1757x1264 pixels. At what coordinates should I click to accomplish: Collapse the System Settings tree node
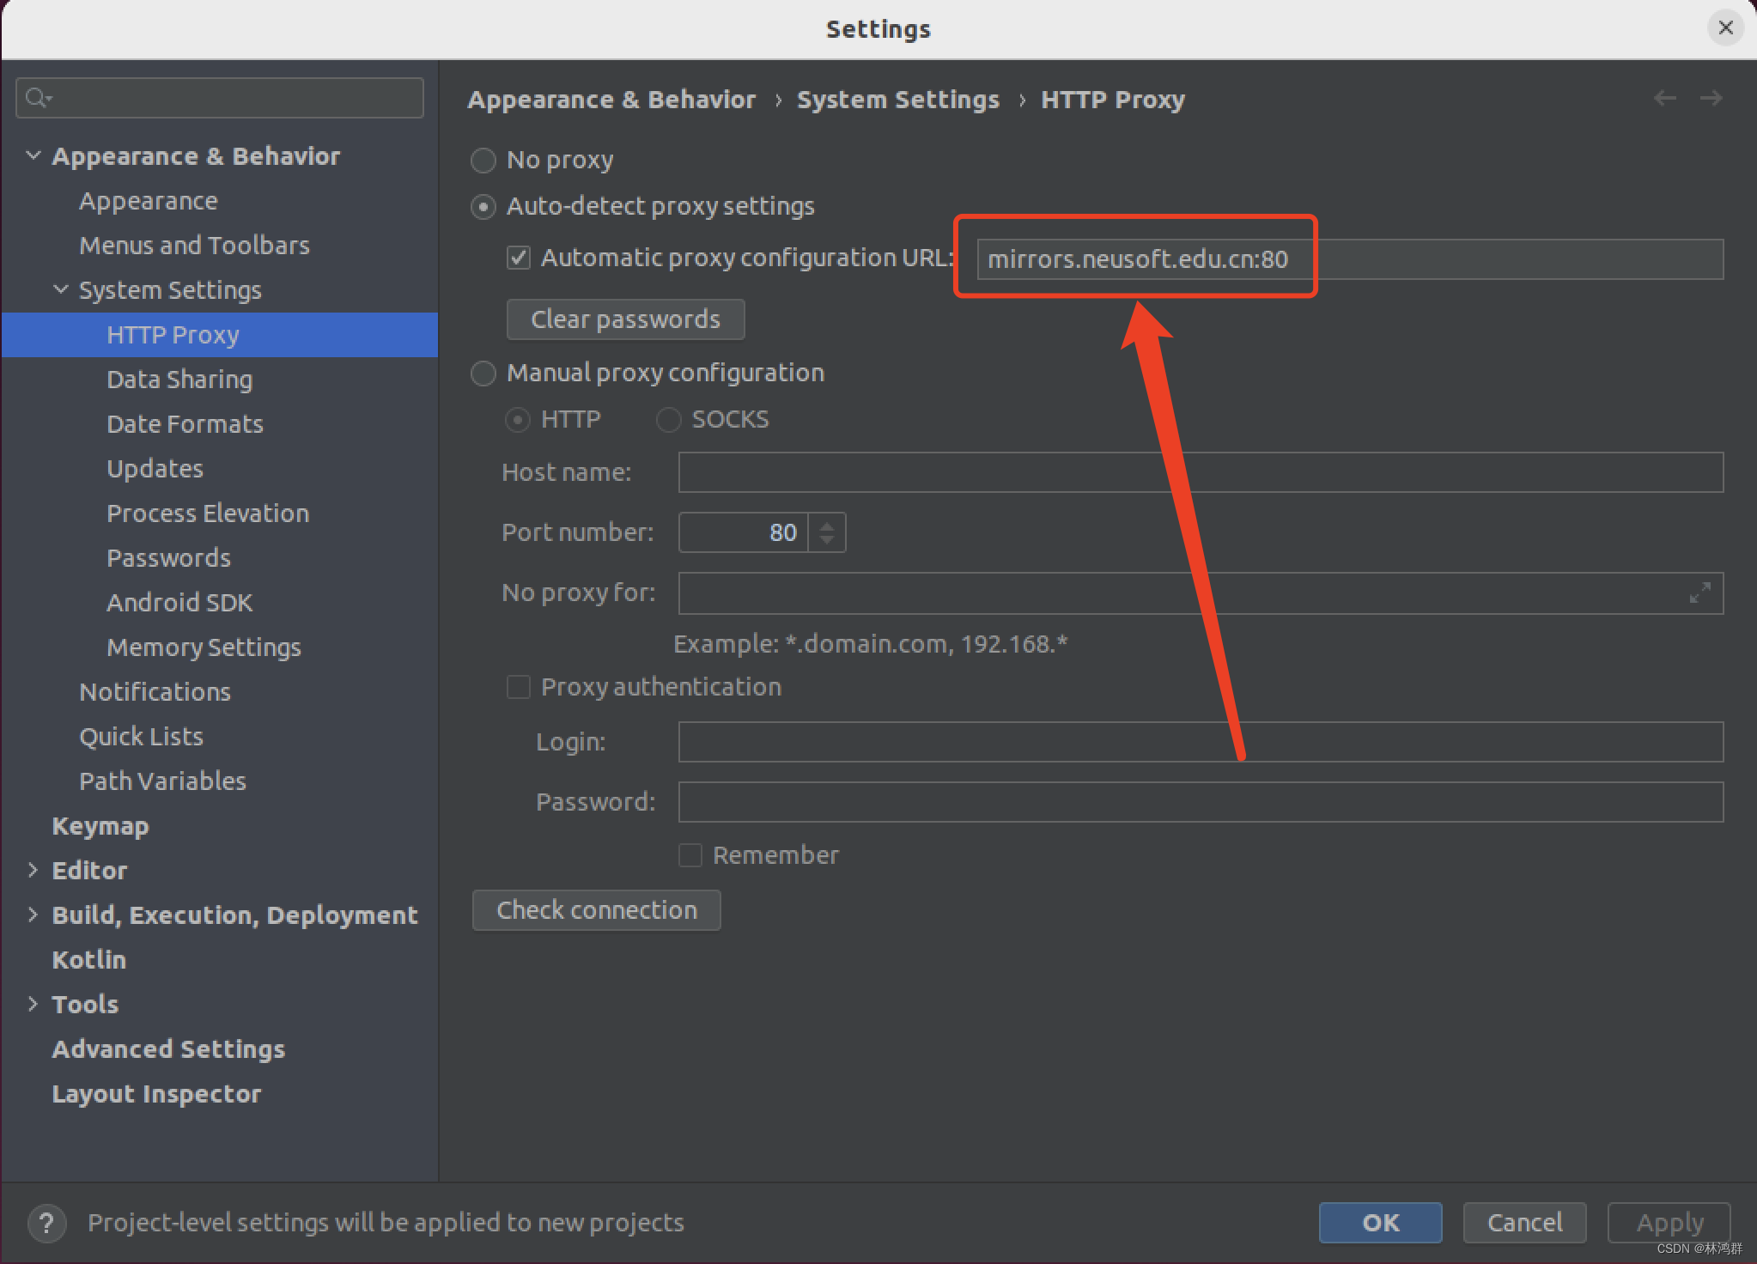tap(61, 289)
